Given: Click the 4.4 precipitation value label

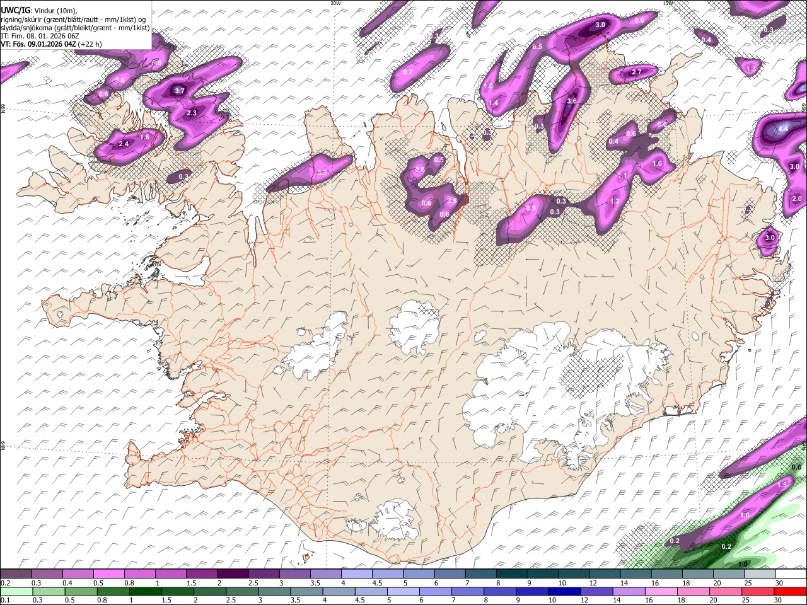Looking at the screenshot, I should coord(784,129).
